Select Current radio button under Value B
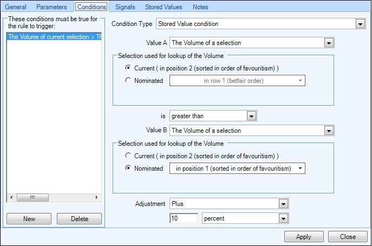Viewport: 372px width, 246px height. click(x=128, y=156)
